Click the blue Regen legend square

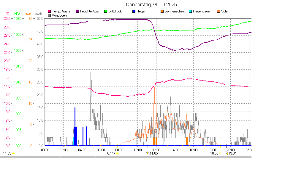pyautogui.click(x=134, y=11)
